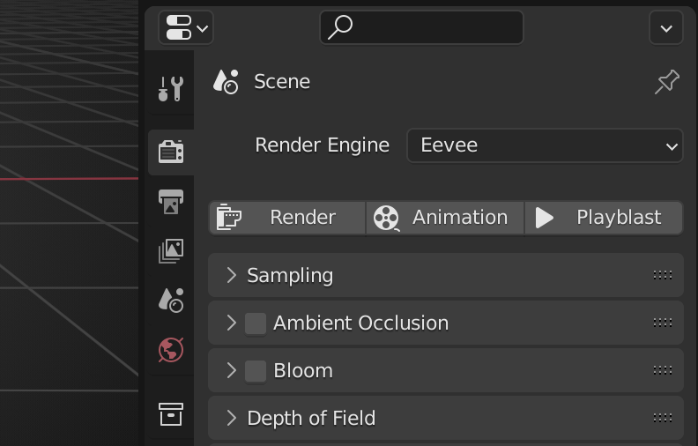Expand the Depth of Field panel
This screenshot has width=698, height=446.
(x=231, y=418)
